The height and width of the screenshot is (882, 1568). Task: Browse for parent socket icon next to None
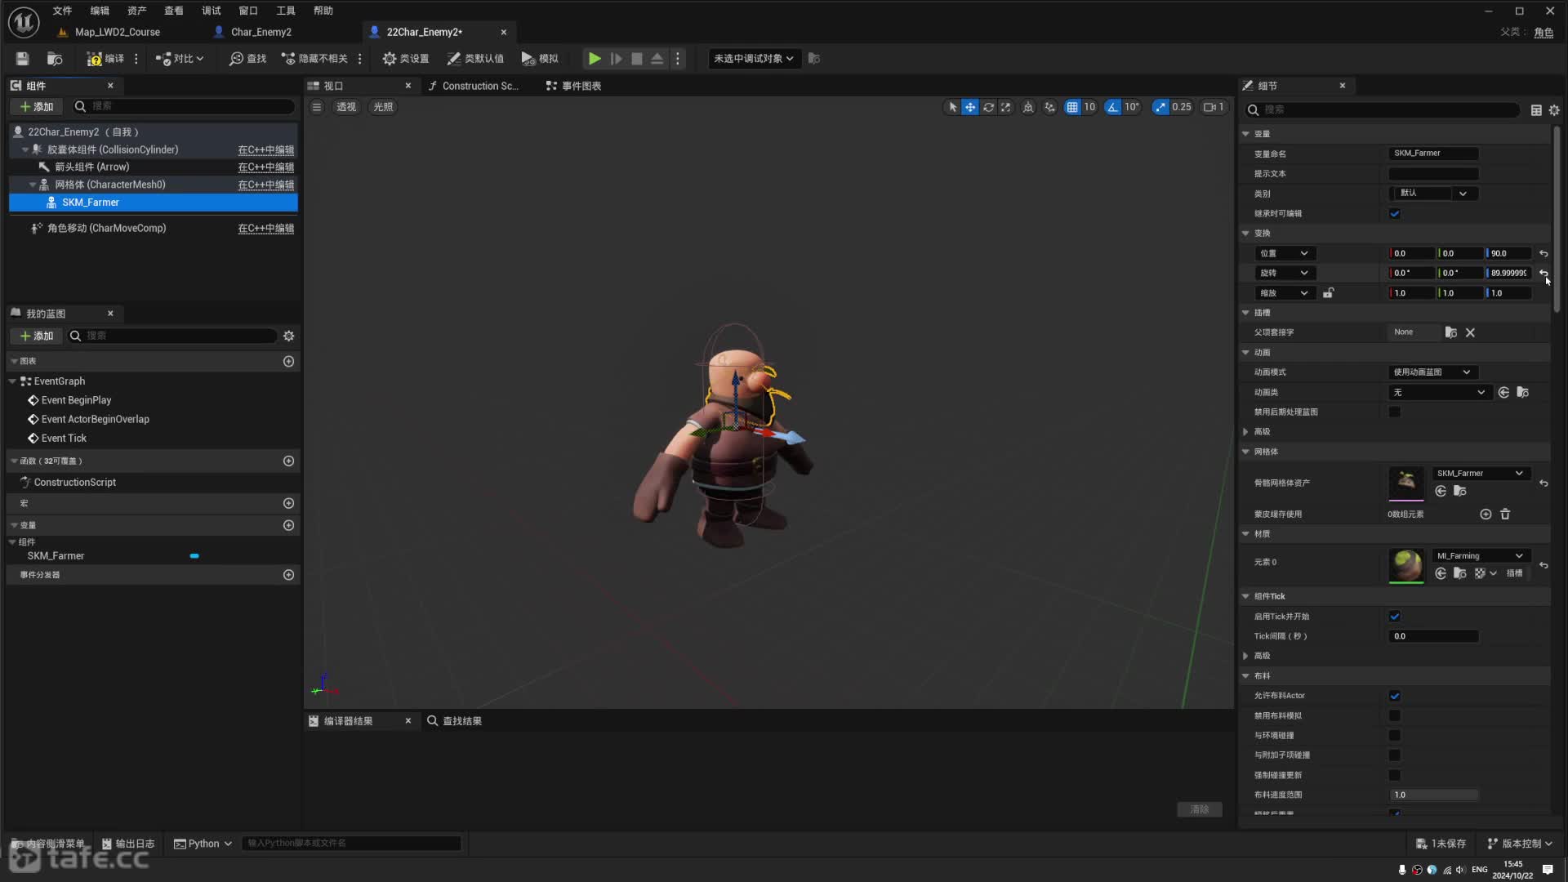click(1450, 332)
